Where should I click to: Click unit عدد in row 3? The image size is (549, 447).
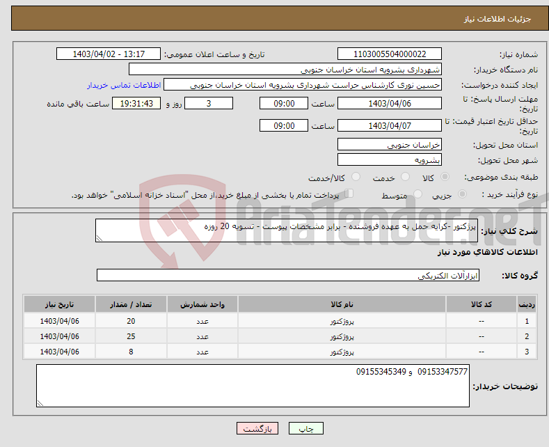click(202, 352)
